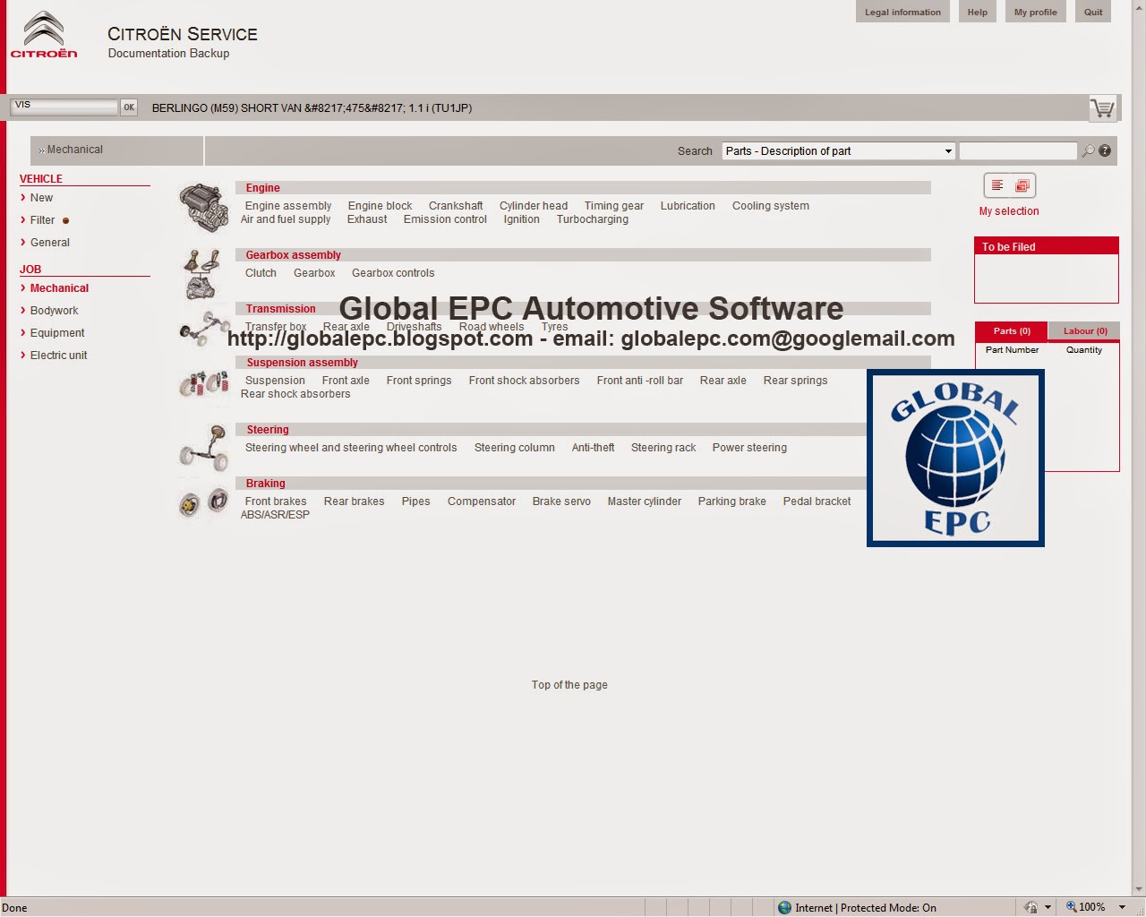Open the Steering column link
Image resolution: width=1146 pixels, height=917 pixels.
[515, 448]
